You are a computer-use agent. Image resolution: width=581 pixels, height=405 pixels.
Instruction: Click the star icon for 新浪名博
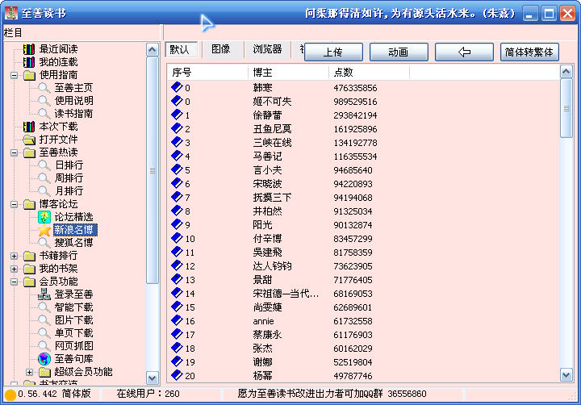point(44,230)
